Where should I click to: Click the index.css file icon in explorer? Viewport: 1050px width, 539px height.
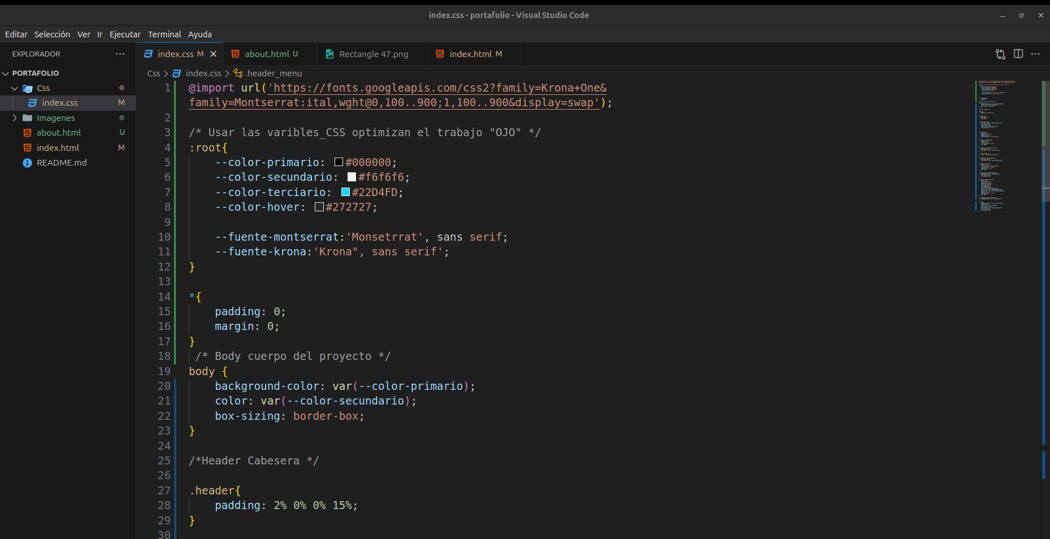click(x=32, y=103)
